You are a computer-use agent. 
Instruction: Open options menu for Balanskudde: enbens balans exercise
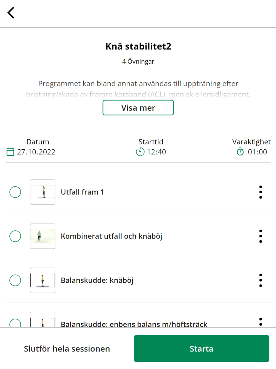pos(261,322)
